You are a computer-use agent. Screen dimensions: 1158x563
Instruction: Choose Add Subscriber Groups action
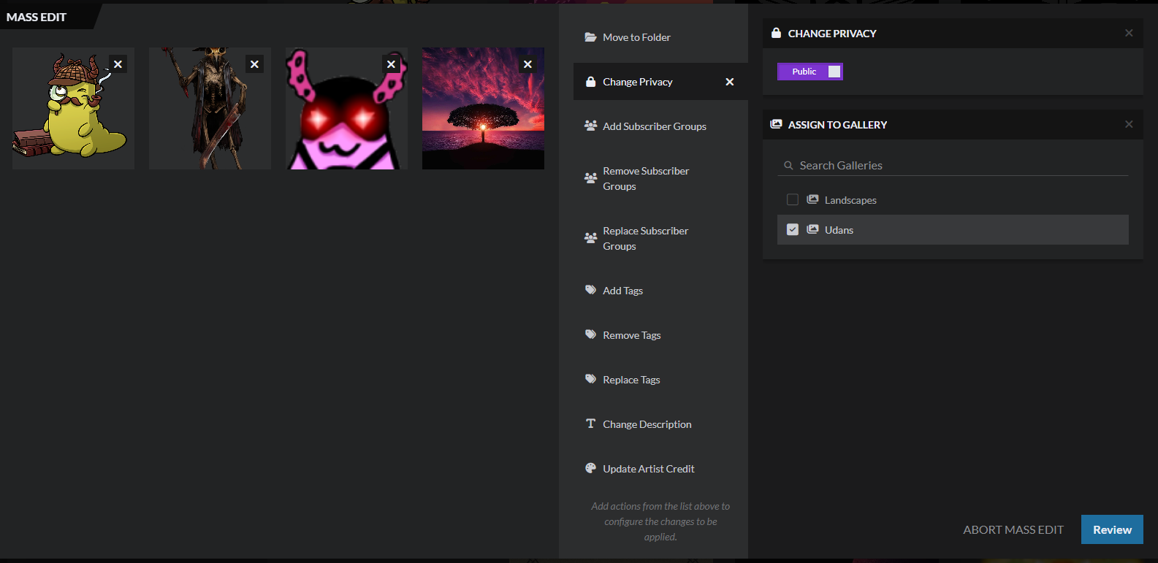660,126
